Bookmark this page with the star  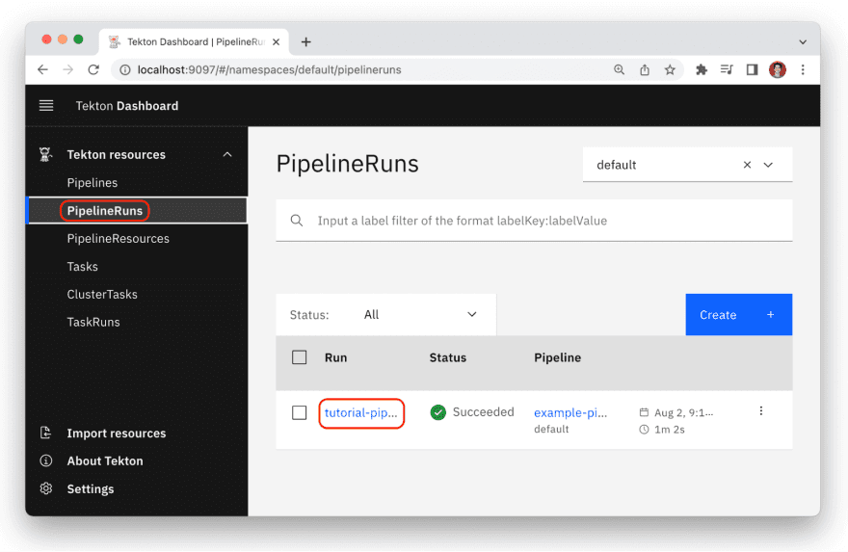[670, 69]
